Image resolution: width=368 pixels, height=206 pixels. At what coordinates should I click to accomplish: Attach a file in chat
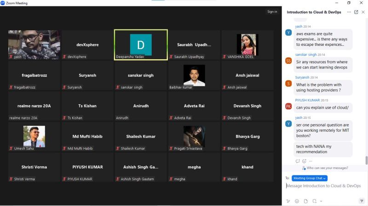coord(305,201)
